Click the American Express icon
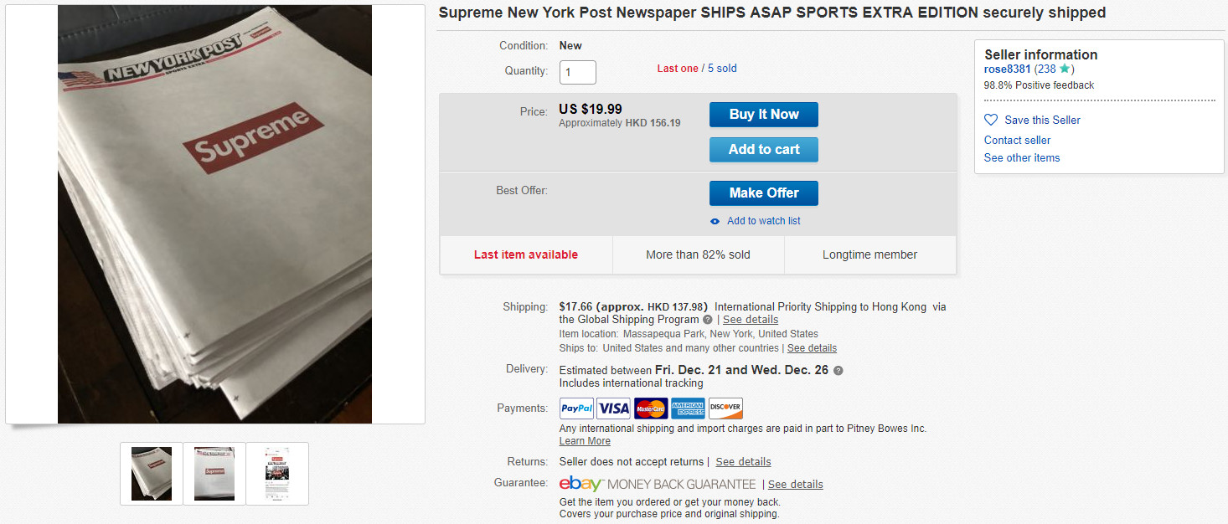 tap(688, 408)
